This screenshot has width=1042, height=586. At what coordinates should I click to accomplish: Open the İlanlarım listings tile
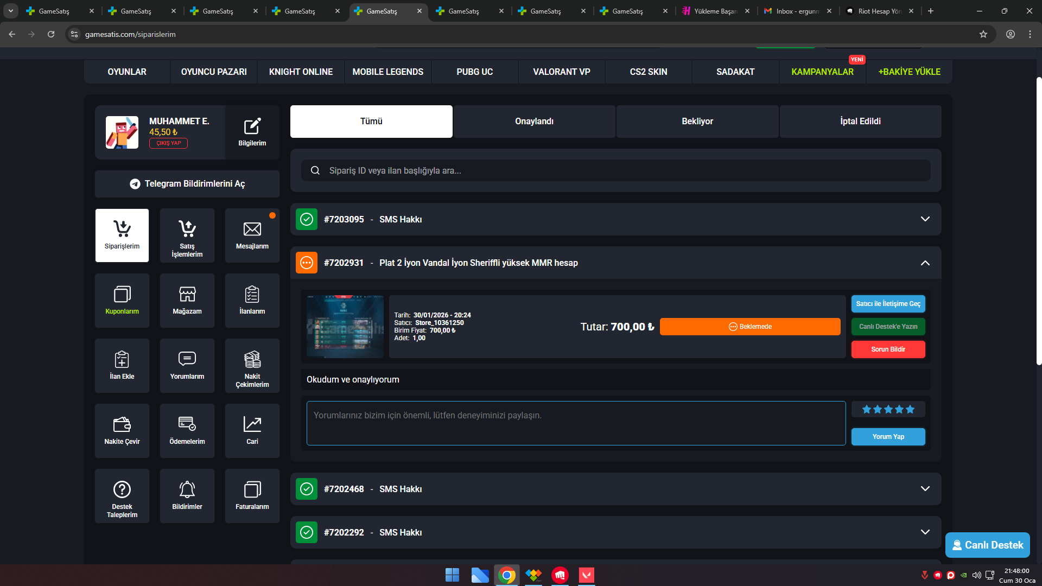252,301
